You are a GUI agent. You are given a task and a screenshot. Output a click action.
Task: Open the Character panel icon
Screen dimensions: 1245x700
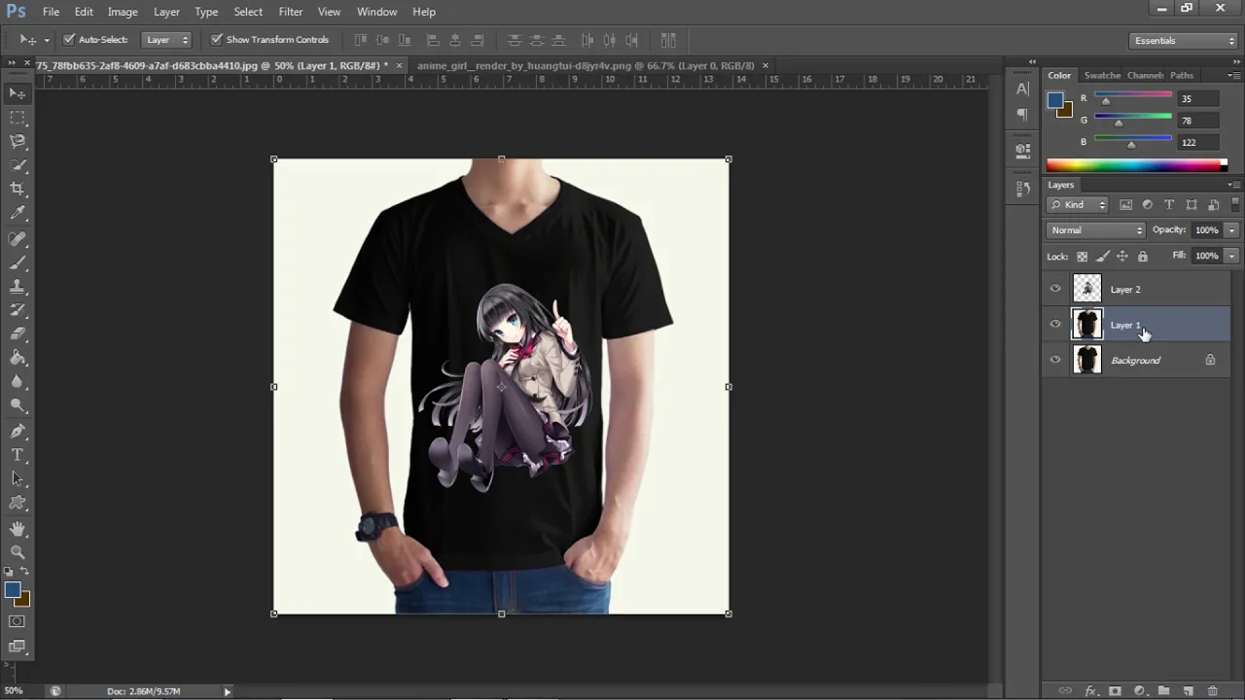[x=1022, y=89]
